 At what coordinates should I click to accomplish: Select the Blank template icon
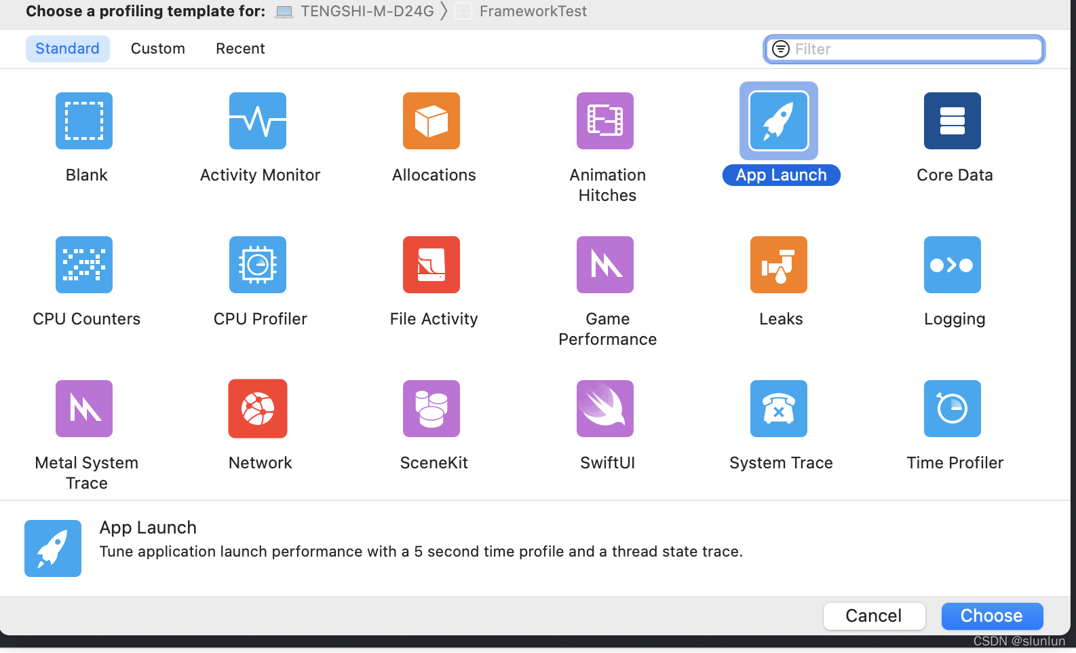point(84,121)
